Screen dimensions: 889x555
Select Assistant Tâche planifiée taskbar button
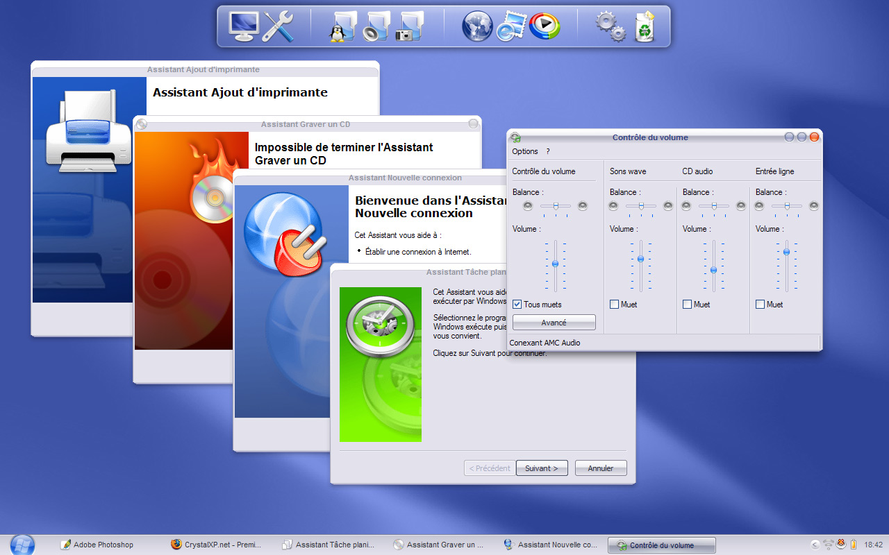[x=329, y=545]
